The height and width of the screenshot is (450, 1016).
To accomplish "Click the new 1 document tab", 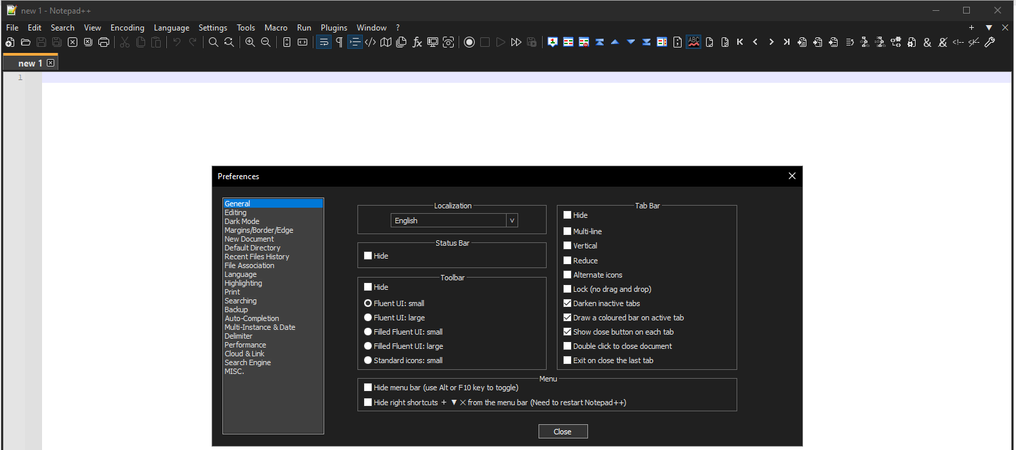I will point(27,62).
